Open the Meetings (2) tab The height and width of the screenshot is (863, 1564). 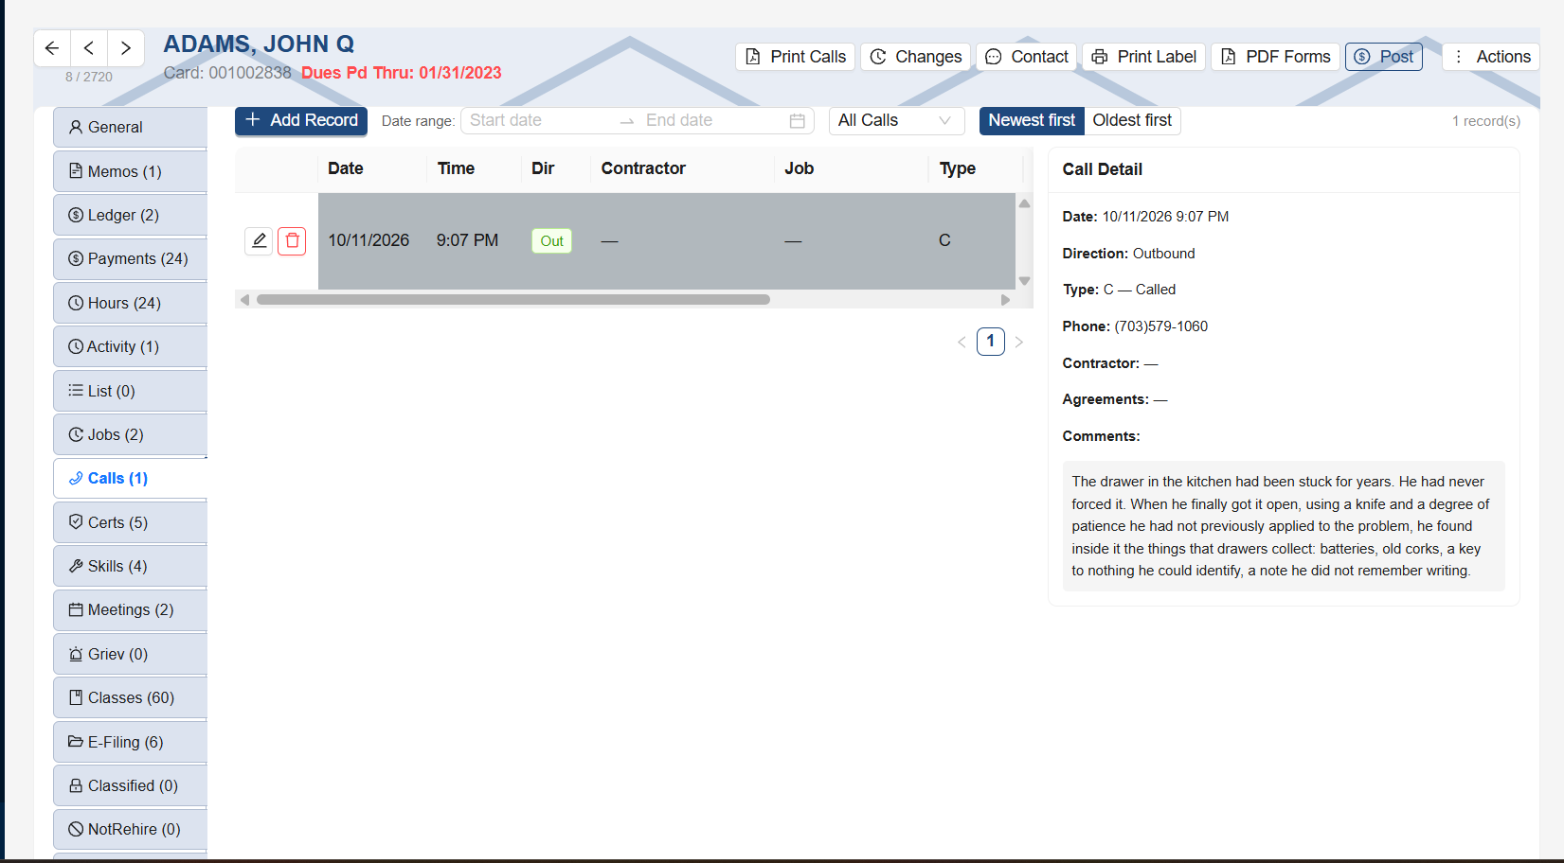[130, 609]
